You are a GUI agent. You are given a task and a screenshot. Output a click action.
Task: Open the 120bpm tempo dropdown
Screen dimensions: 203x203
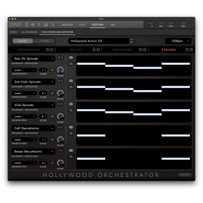coord(178,41)
